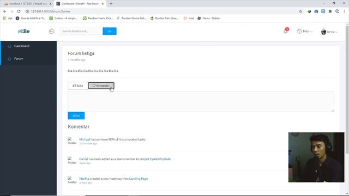This screenshot has height=196, width=349.
Task: Open notifications via the bell icon
Action: pos(285,32)
